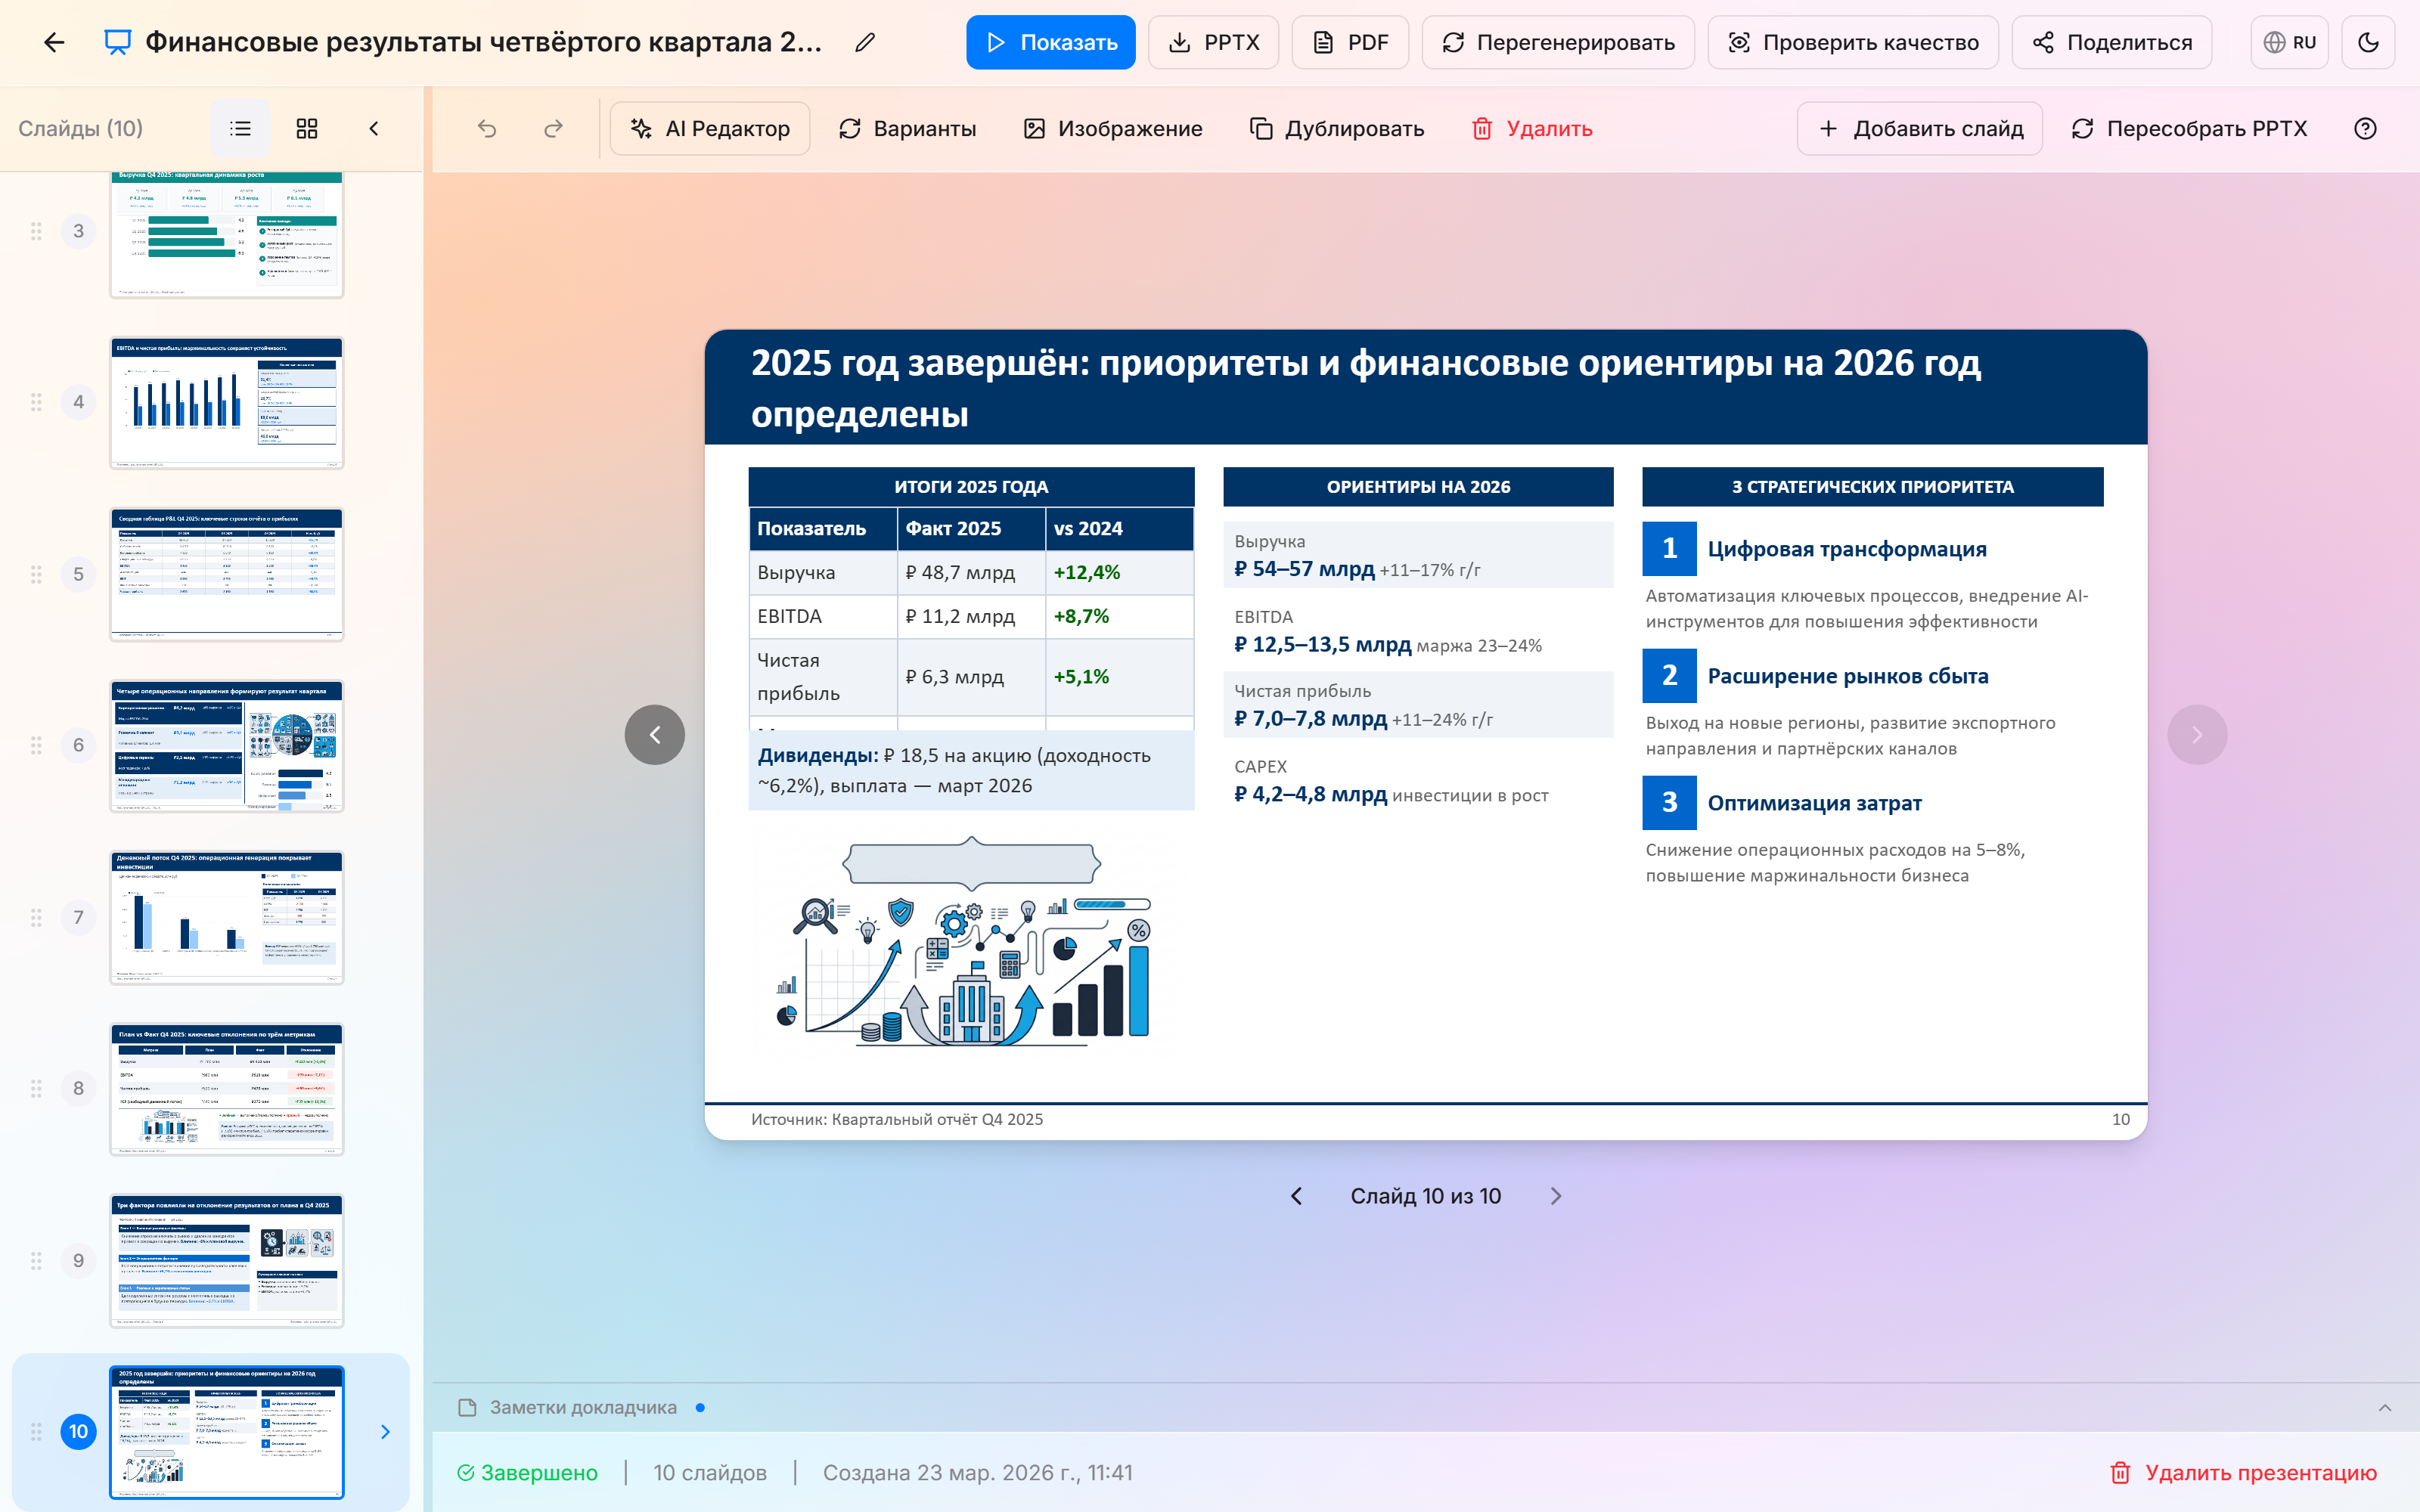Change the RU language selector
The width and height of the screenshot is (2420, 1512).
pos(2290,42)
